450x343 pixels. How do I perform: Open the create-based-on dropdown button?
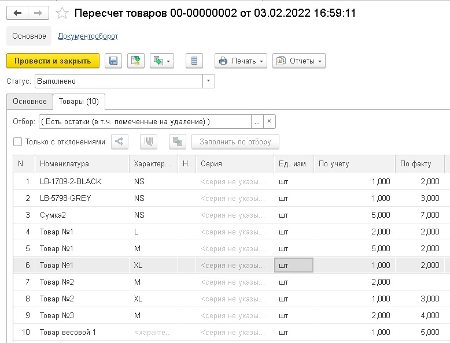tap(162, 61)
